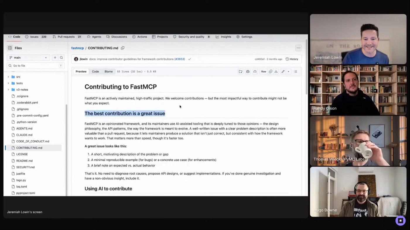The width and height of the screenshot is (410, 230).
Task: Click the fastmcp breadcrumb link
Action: (x=77, y=48)
